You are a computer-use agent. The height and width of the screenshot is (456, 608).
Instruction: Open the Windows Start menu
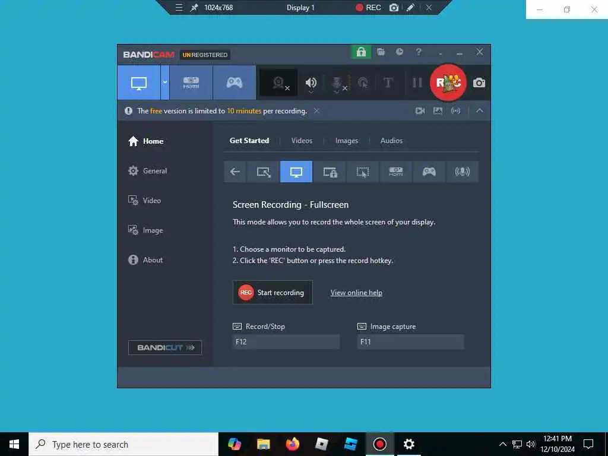14,444
